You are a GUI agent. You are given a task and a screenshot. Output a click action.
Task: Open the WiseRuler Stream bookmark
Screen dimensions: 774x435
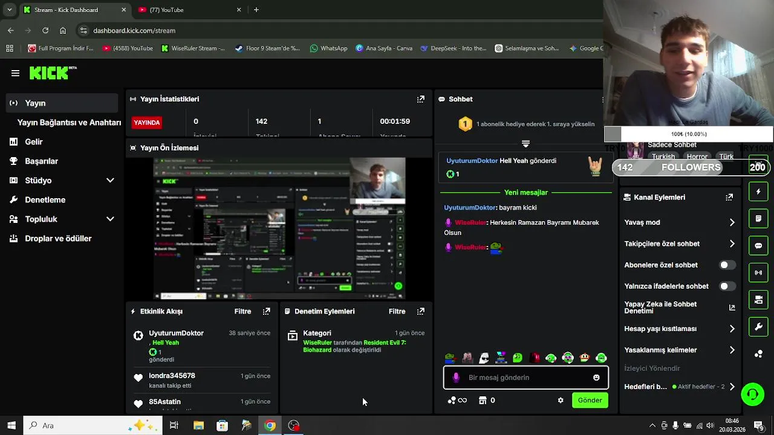(193, 48)
